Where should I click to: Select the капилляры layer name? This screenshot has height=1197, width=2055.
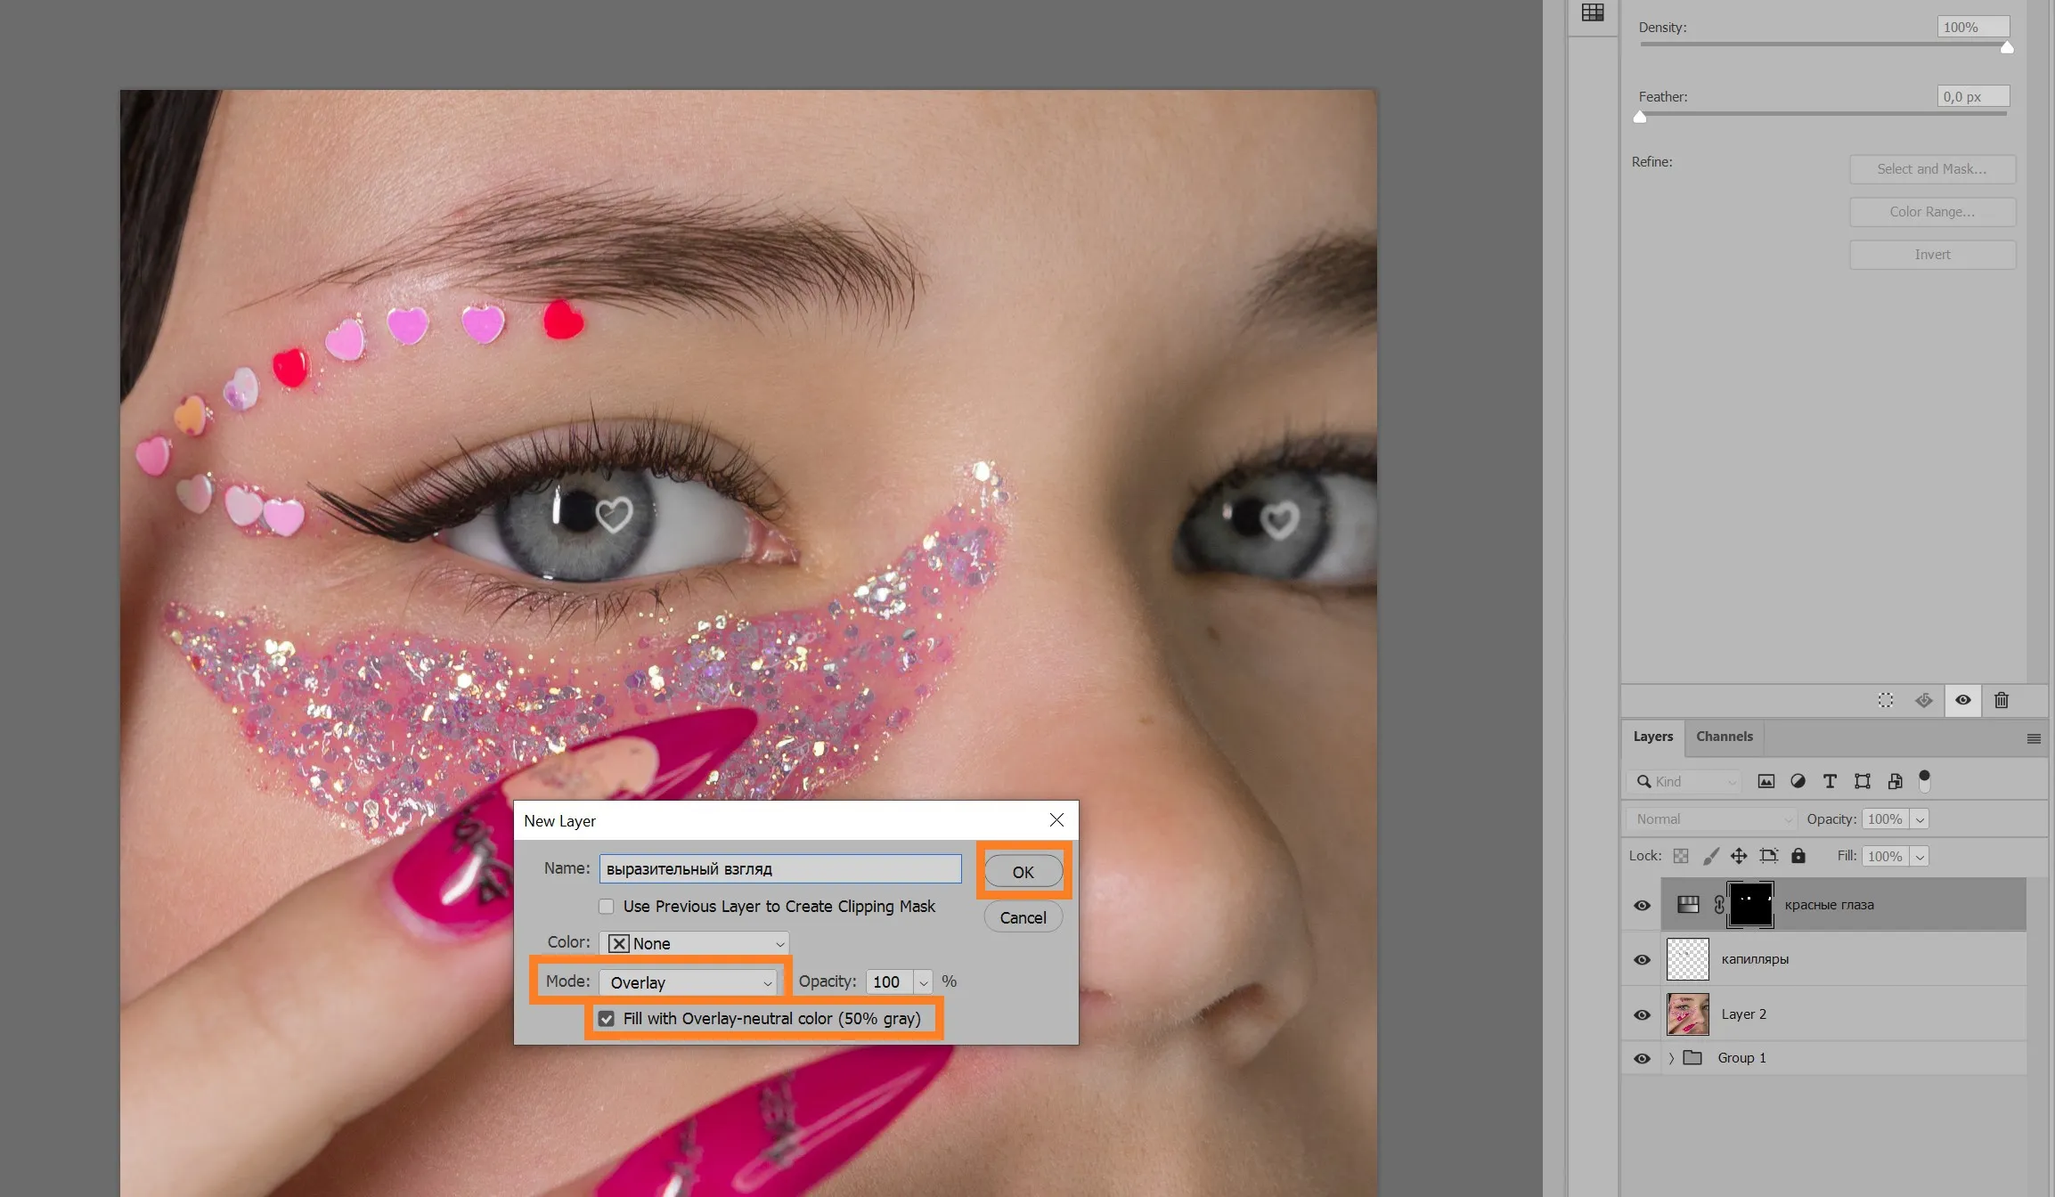tap(1755, 959)
